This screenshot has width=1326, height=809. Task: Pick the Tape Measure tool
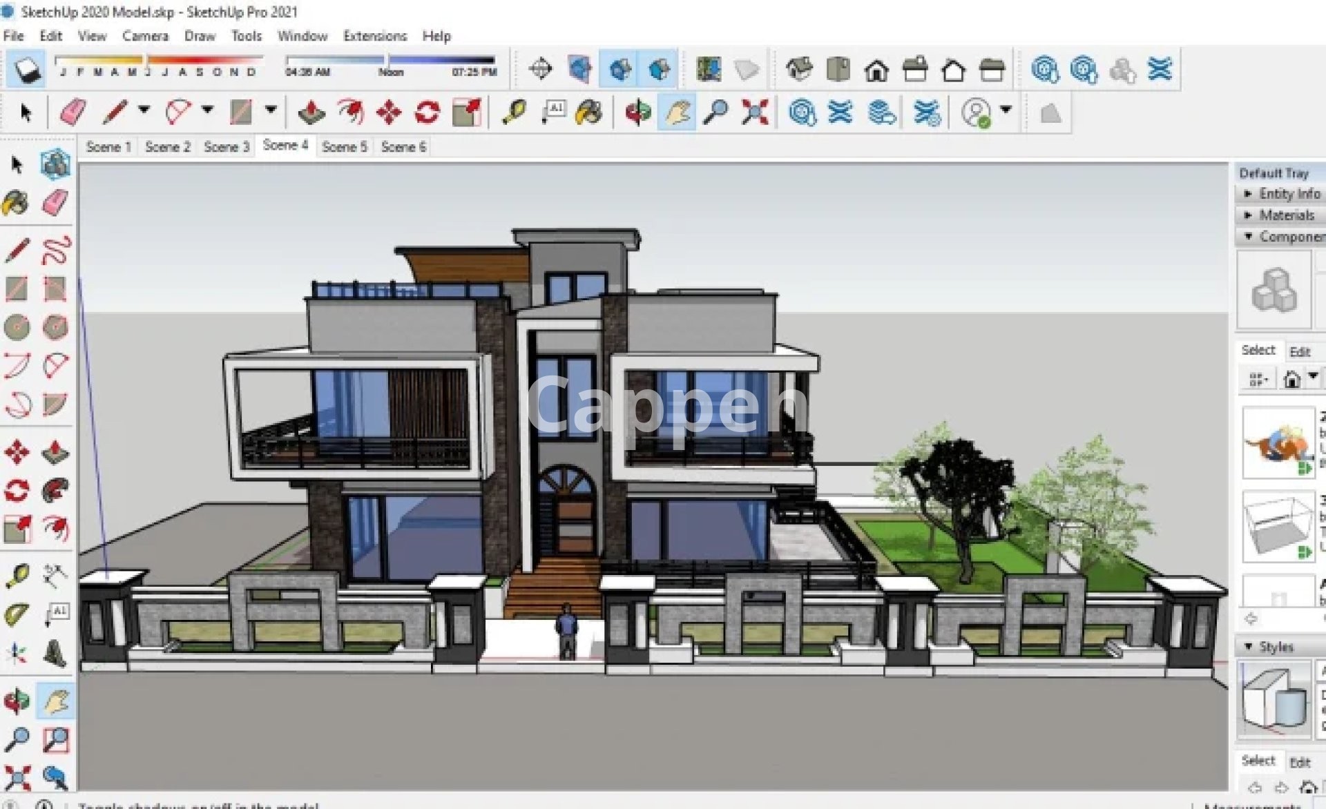514,112
